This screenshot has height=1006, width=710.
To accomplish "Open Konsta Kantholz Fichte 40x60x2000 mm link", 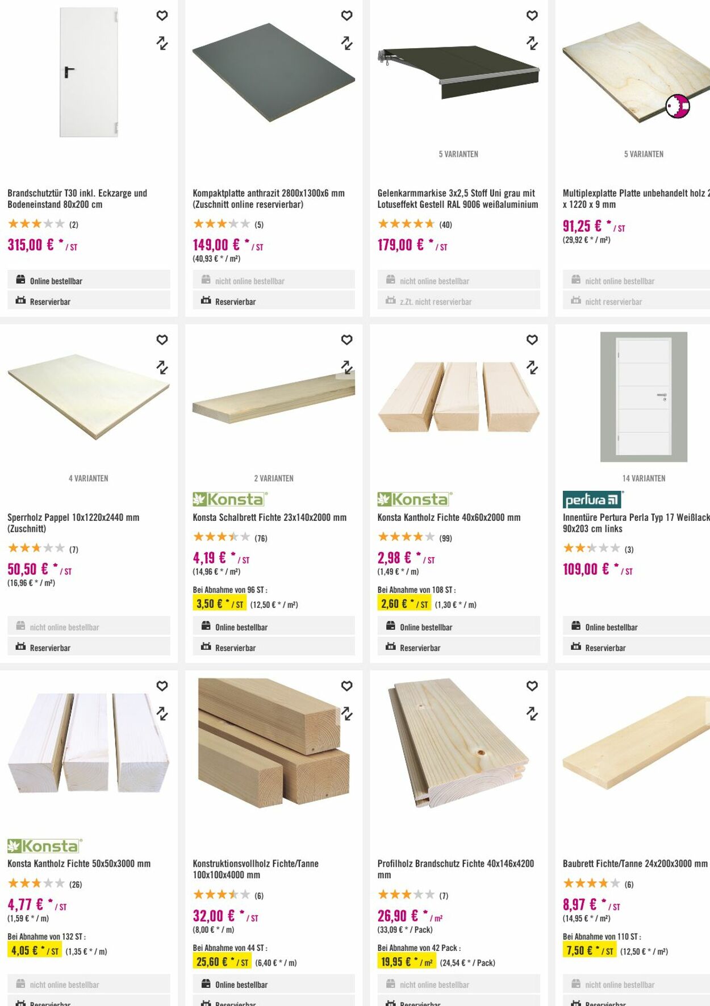I will coord(449,517).
